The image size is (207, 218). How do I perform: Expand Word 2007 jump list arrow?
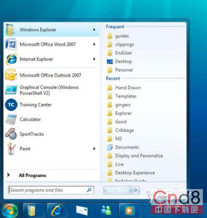[x=94, y=44]
